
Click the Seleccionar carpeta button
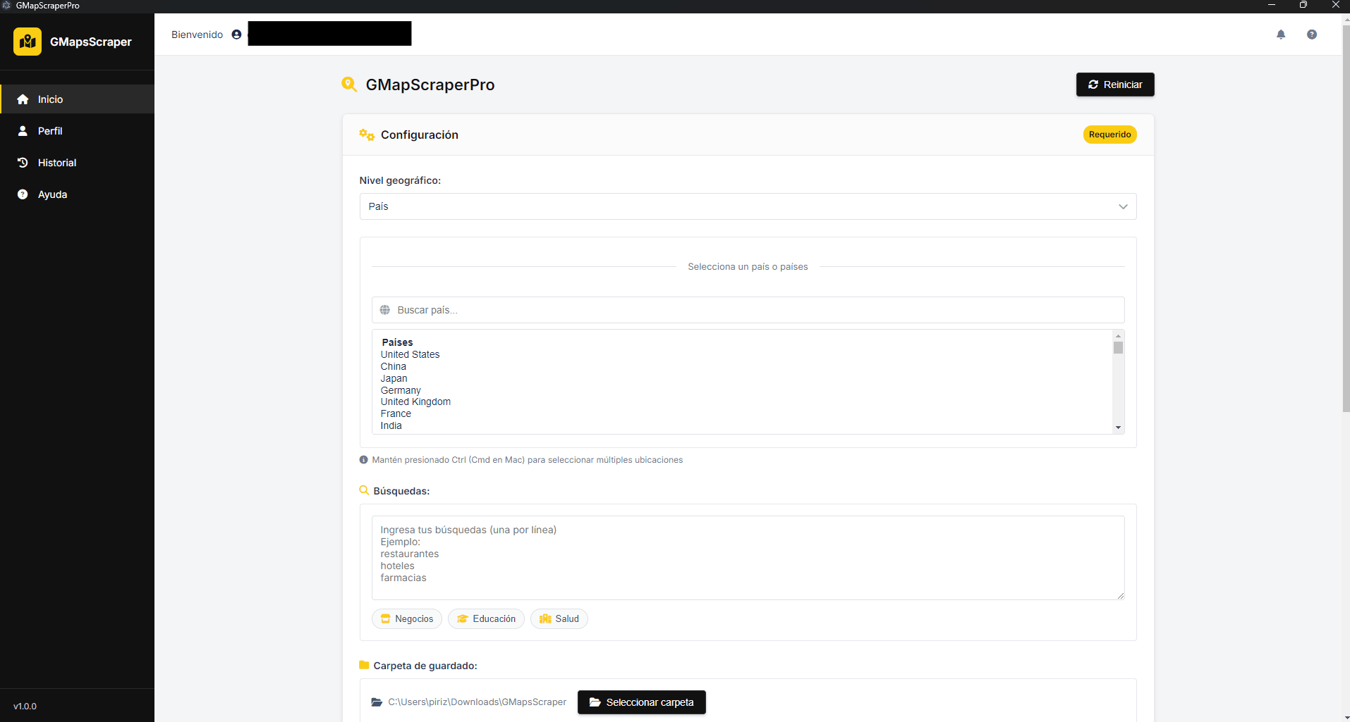pos(640,702)
